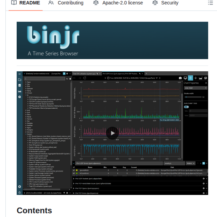Expand the IPv4 TCP Handshake Issues pane
The height and width of the screenshot is (217, 217).
point(73,183)
